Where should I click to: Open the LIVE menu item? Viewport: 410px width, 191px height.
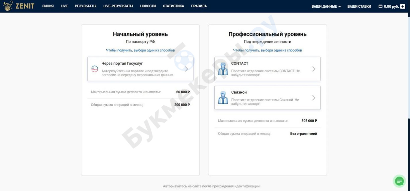click(64, 6)
